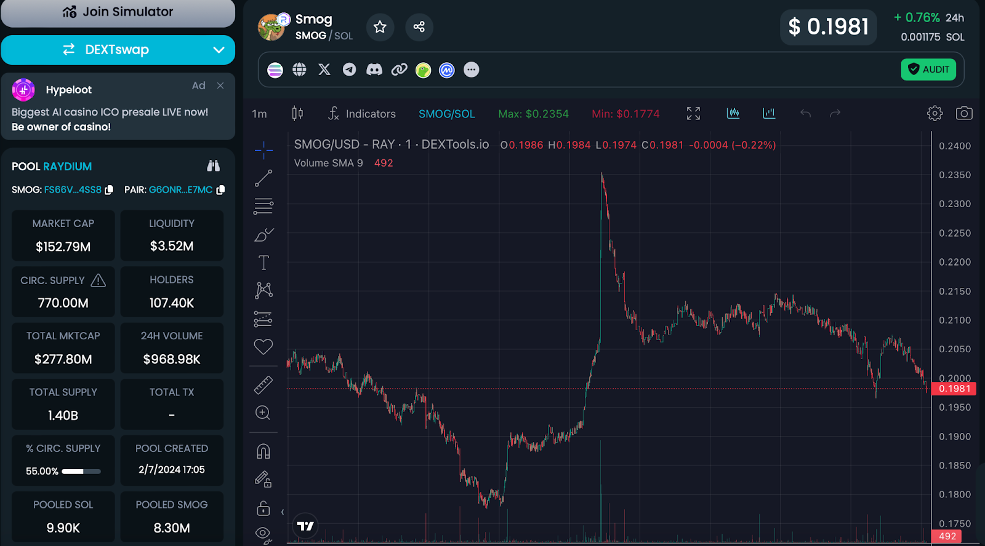Click the 0.1981 current price label

[x=954, y=389]
